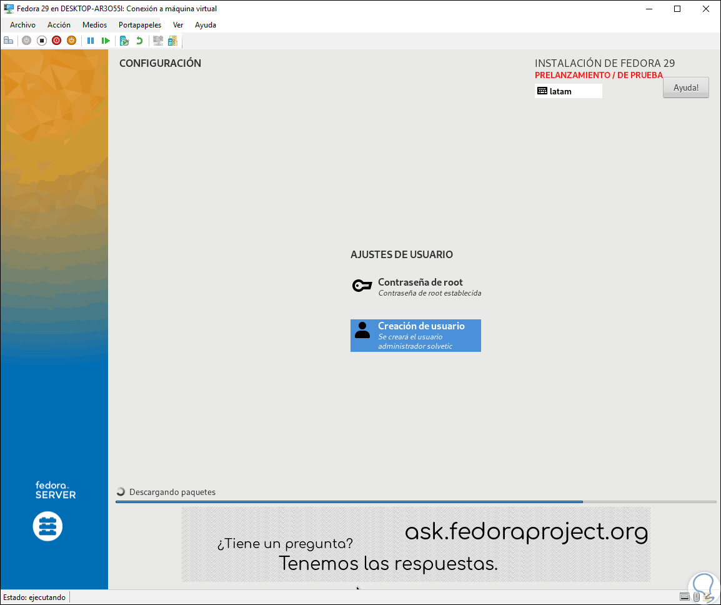Pause the virtual machine
721x605 pixels.
coord(91,41)
